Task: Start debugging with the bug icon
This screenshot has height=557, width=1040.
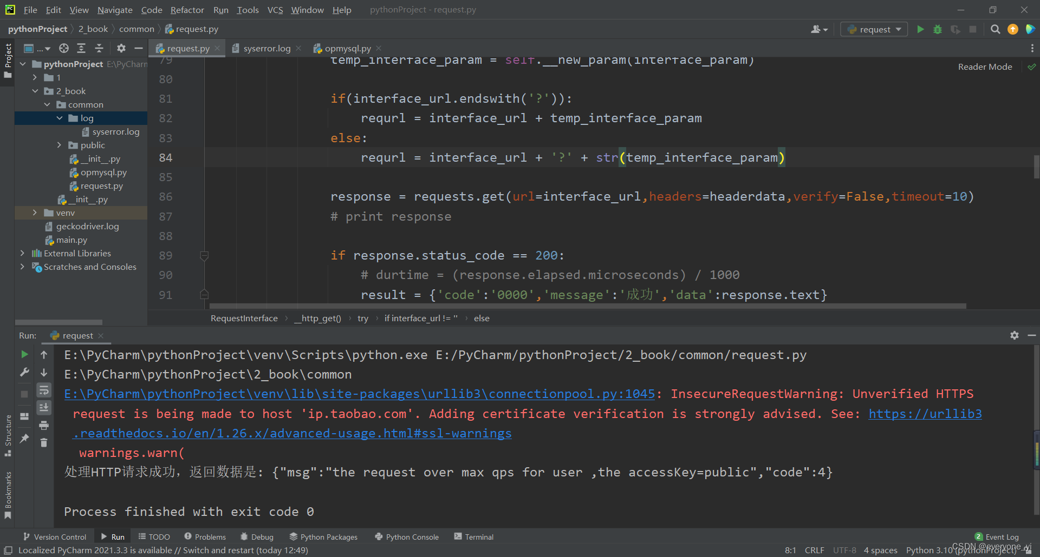Action: pos(938,29)
